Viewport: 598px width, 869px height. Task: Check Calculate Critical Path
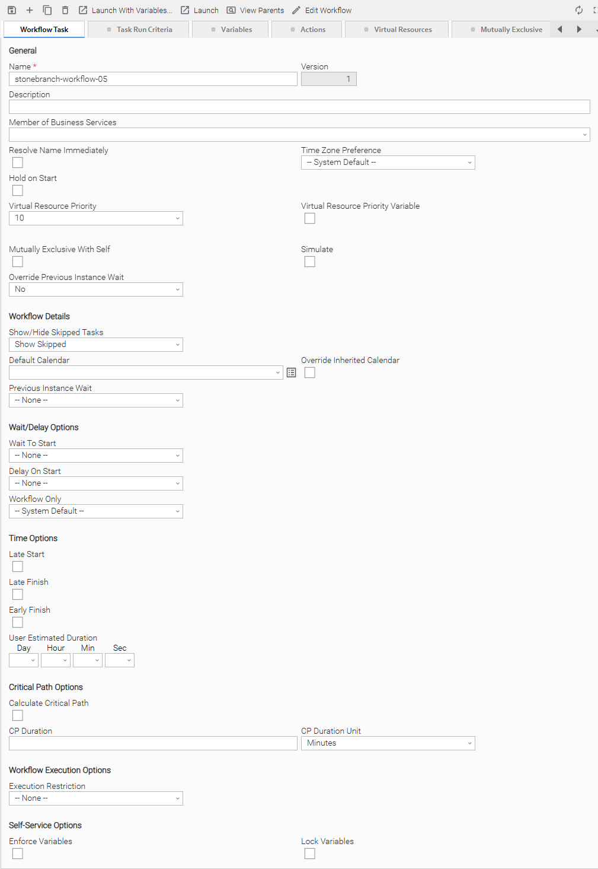[x=18, y=715]
